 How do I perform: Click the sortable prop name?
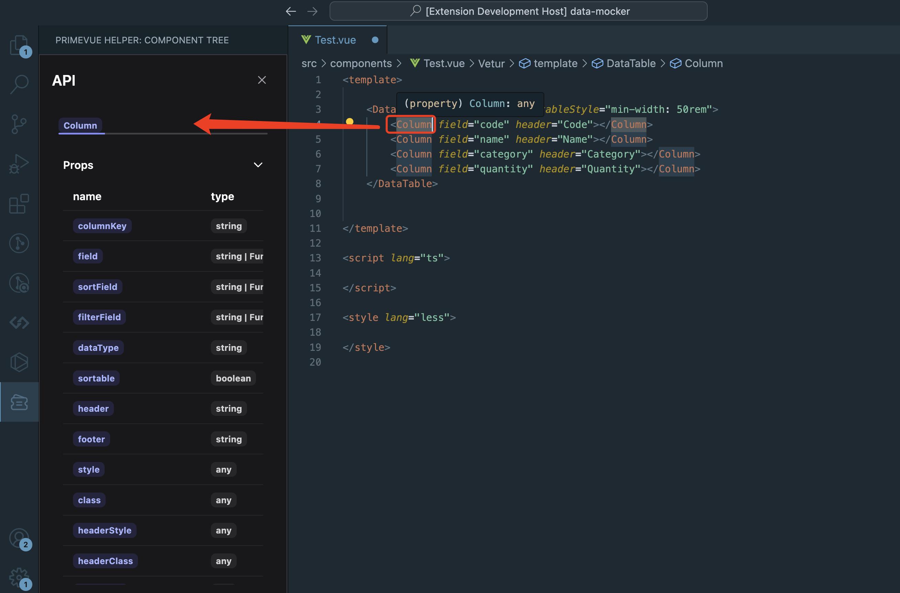[96, 378]
